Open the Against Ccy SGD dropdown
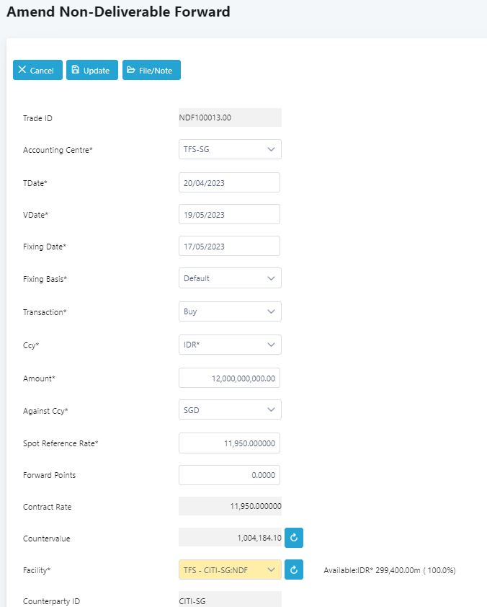Viewport: 487px width, 607px height. [230, 410]
